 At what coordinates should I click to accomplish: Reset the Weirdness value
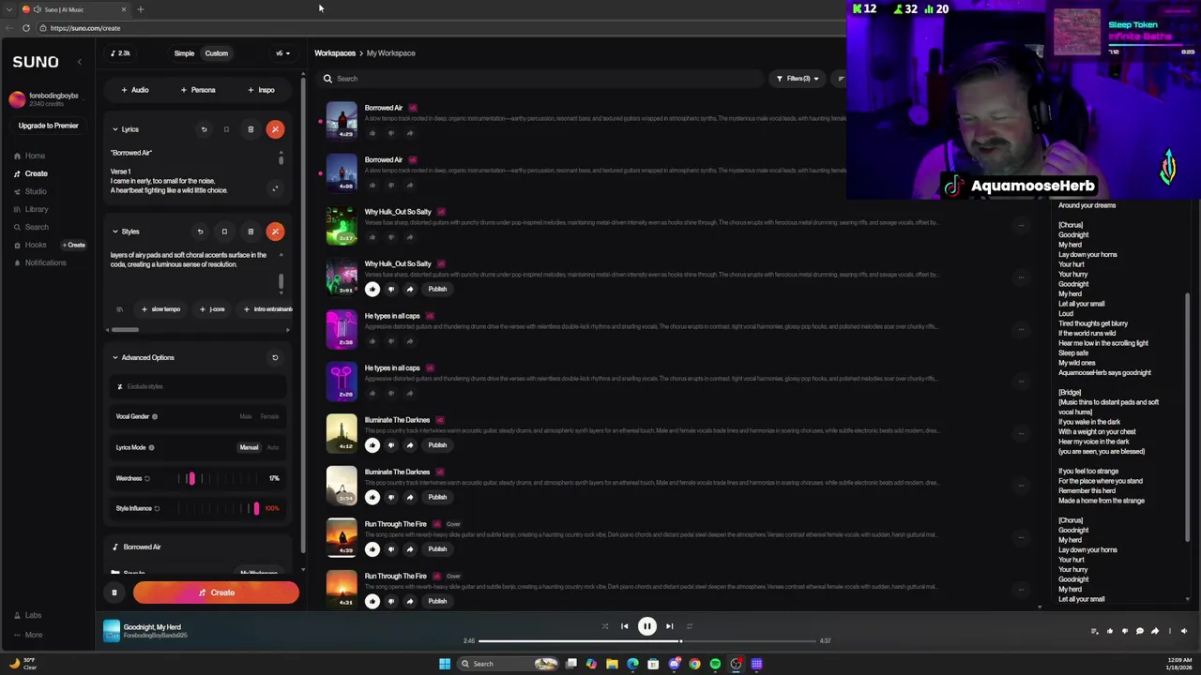pyautogui.click(x=147, y=478)
